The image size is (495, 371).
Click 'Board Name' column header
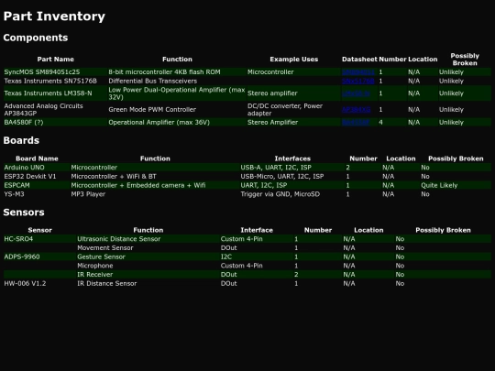[37, 158]
